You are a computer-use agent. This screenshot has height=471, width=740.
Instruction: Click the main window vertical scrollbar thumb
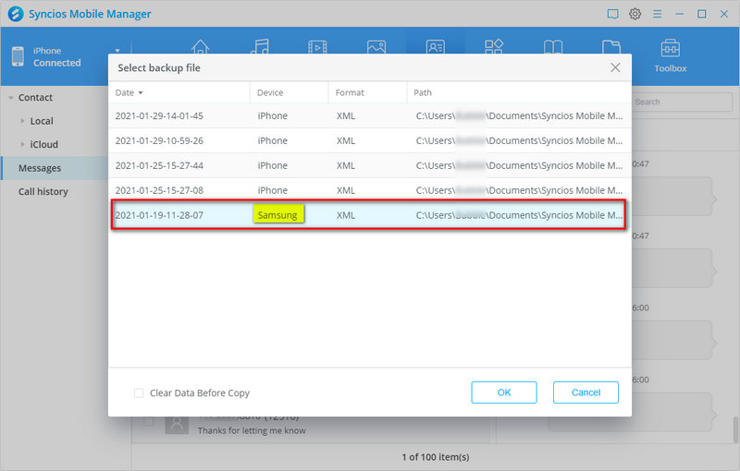coord(735,430)
